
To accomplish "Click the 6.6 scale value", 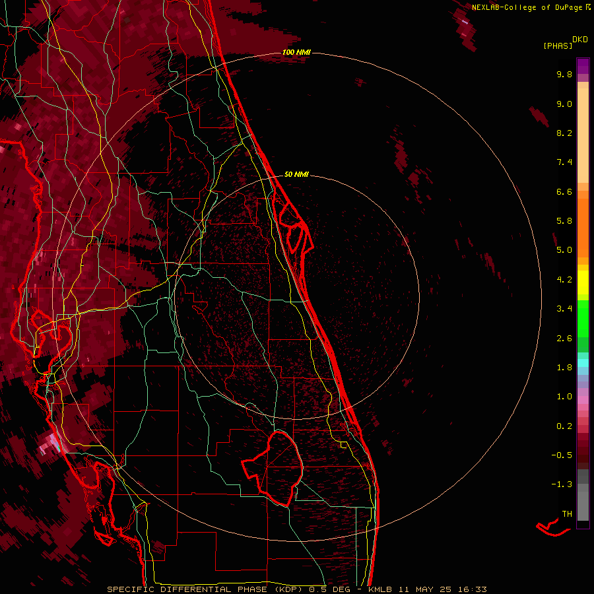I will (564, 191).
